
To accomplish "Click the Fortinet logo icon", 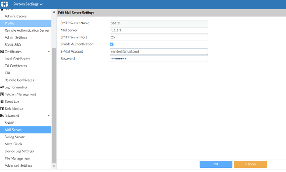I will [5, 4].
